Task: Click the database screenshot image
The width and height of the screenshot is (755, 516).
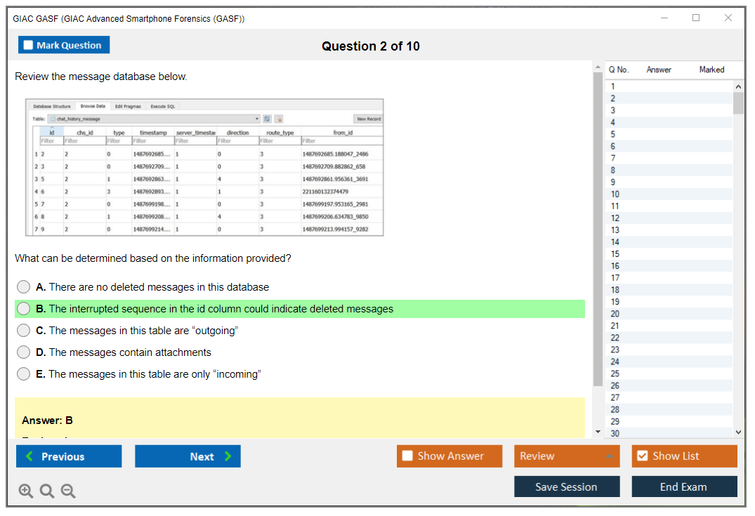Action: 204,167
